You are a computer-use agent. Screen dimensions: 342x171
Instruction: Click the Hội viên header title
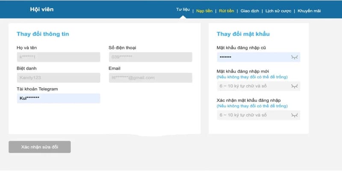point(42,9)
